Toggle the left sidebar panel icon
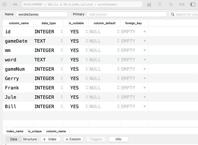Screen dimensions: 198x145 (x=193, y=4)
